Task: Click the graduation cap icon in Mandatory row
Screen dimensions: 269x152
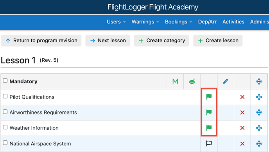Action: (x=192, y=81)
